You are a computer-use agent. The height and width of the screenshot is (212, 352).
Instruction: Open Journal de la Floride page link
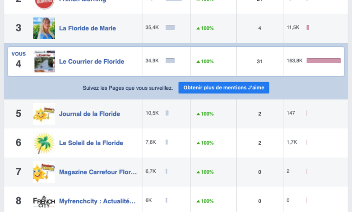click(89, 114)
